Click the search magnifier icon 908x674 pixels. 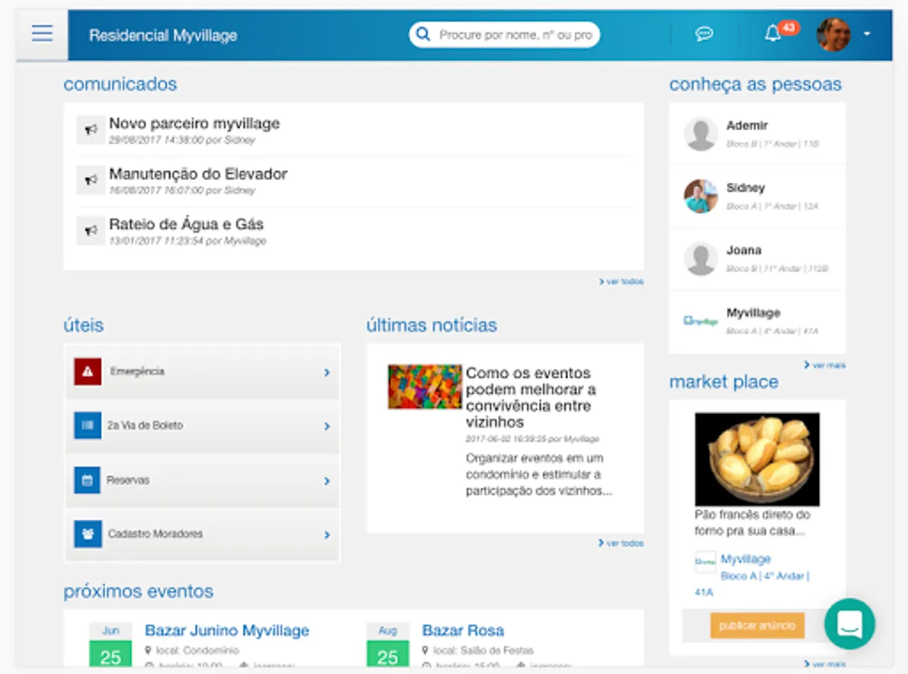tap(423, 34)
